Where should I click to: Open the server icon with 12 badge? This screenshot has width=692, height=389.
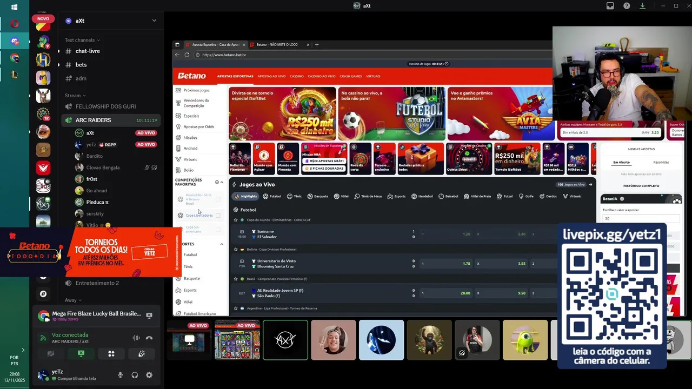click(x=43, y=114)
